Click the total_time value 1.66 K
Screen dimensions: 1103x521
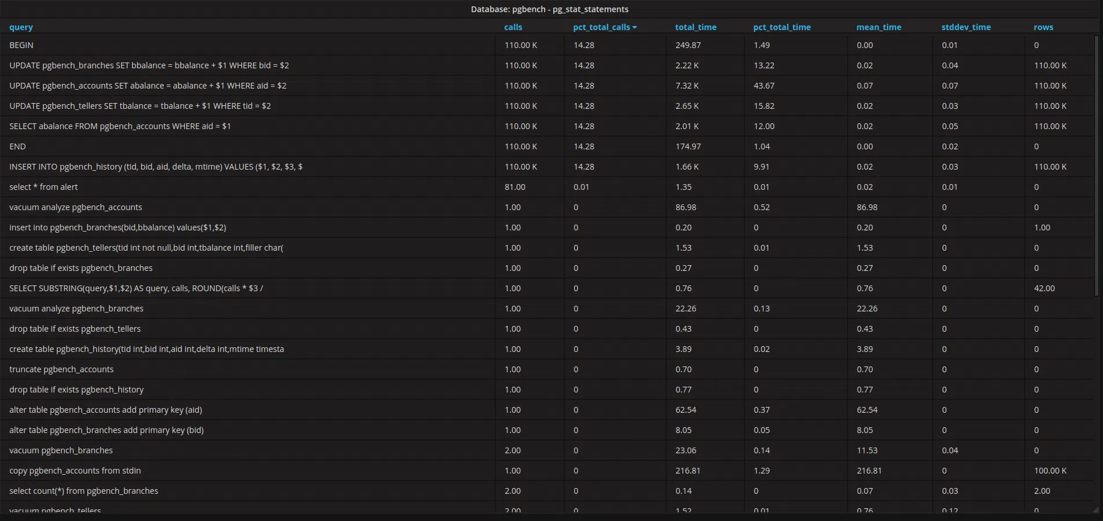pos(687,167)
